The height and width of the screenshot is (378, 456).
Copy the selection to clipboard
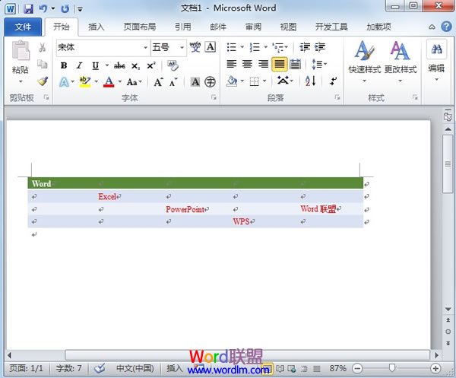43,64
